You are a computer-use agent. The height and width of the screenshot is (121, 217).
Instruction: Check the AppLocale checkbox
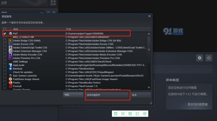click(x=5, y=65)
